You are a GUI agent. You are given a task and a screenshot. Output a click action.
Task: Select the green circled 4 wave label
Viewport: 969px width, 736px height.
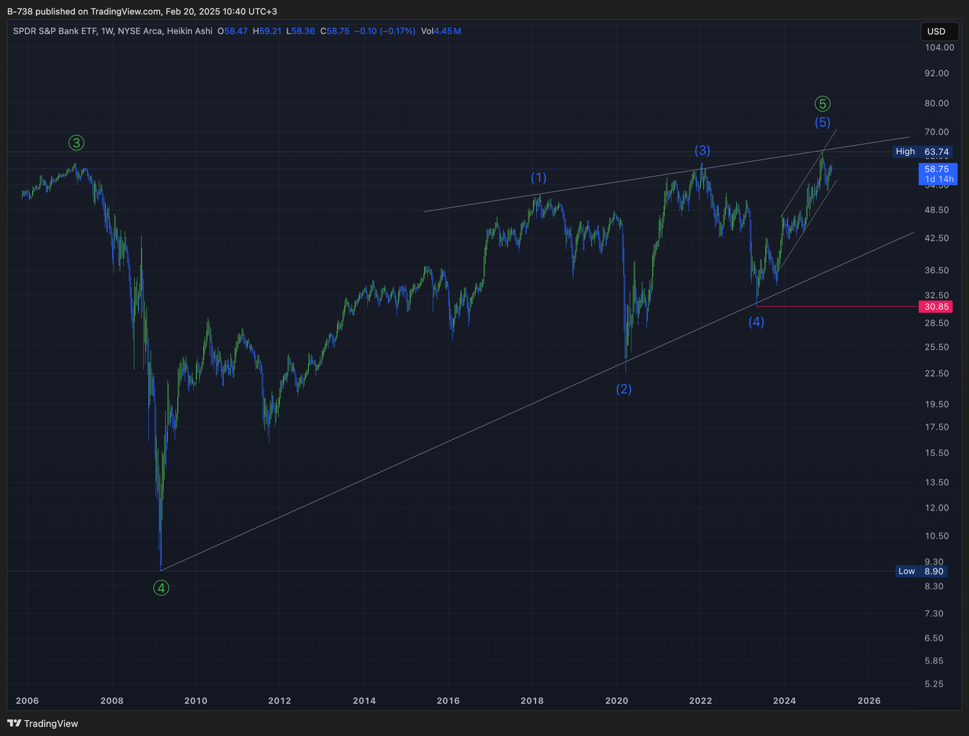161,588
